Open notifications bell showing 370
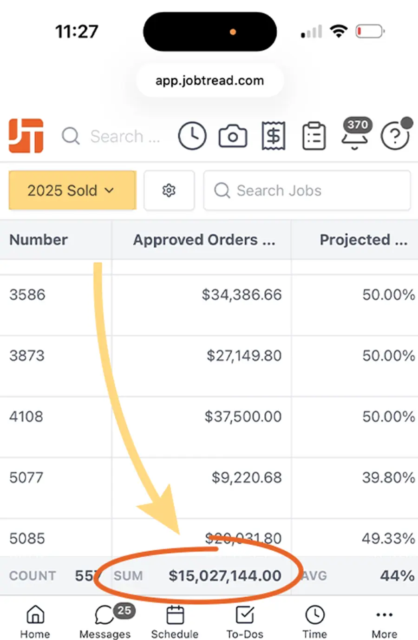418x640 pixels. [x=355, y=135]
